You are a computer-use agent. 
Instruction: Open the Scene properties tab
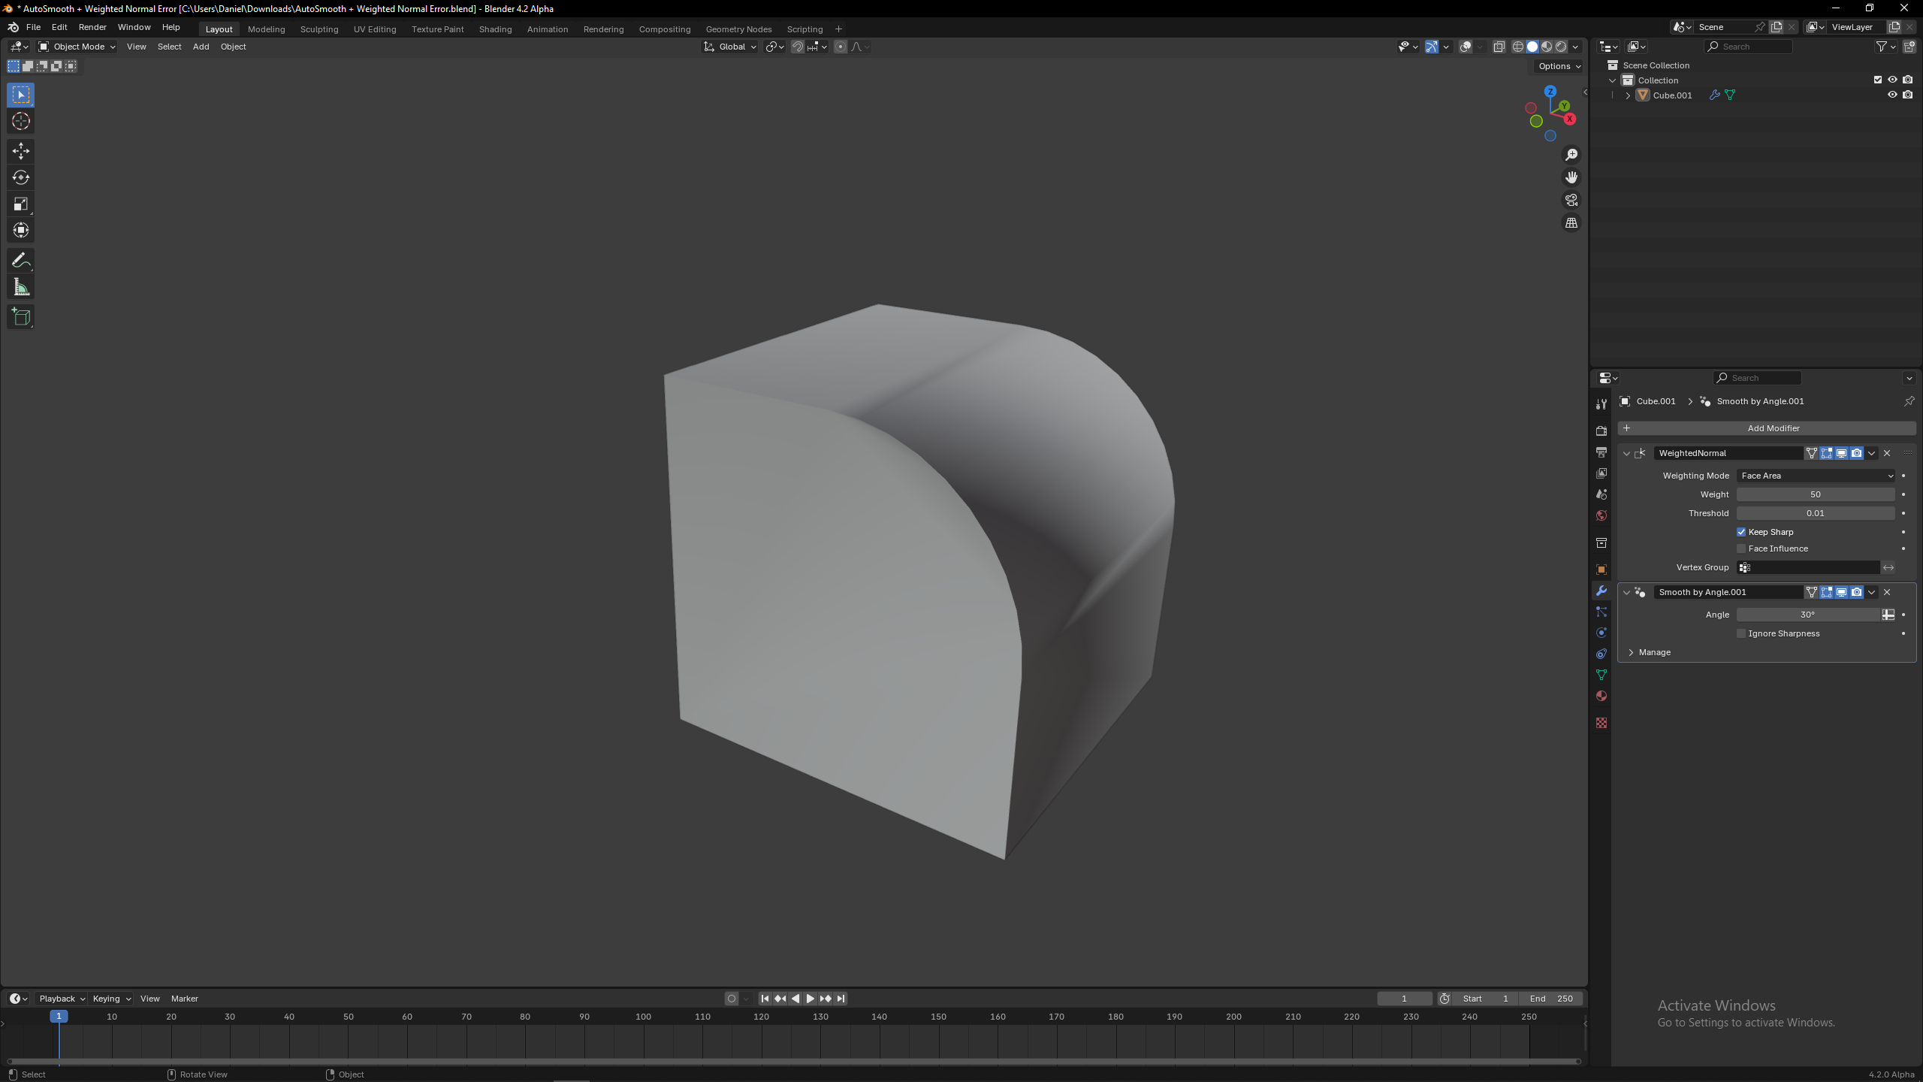1601,494
